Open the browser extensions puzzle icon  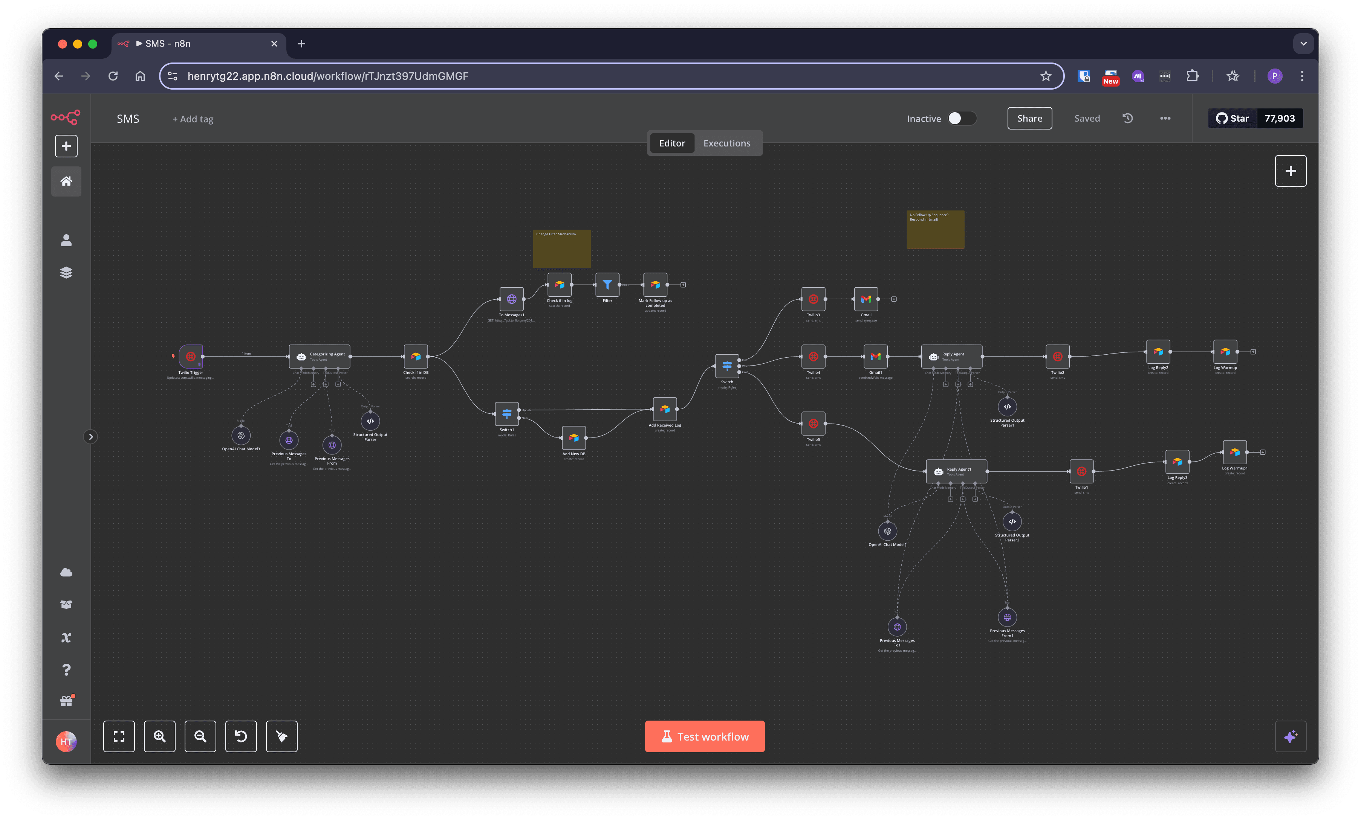pyautogui.click(x=1193, y=76)
